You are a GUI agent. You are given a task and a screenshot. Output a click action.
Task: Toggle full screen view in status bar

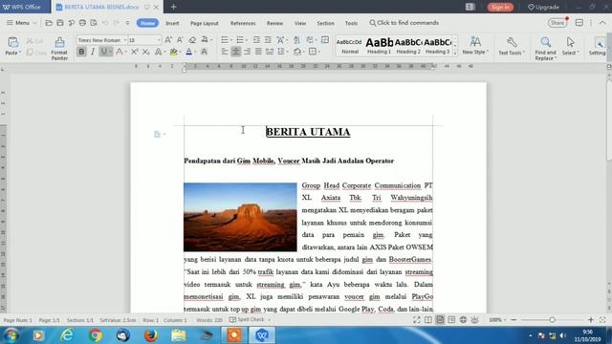tap(417, 320)
